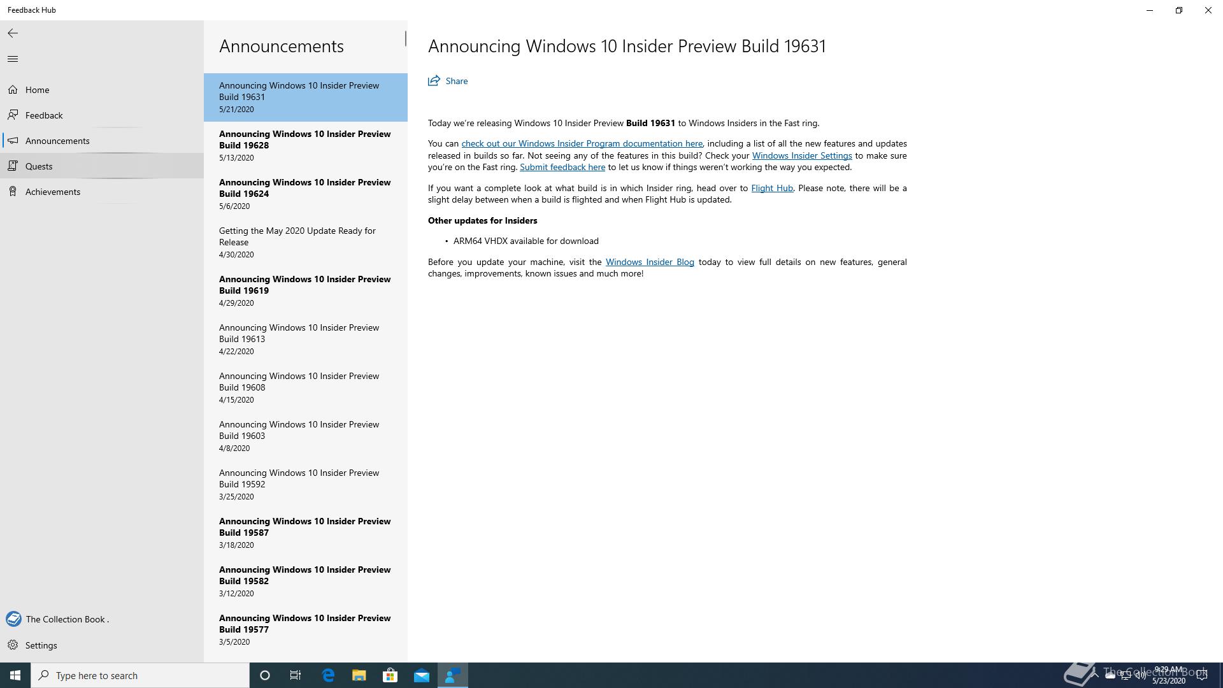Image resolution: width=1223 pixels, height=688 pixels.
Task: Open Quests from the sidebar
Action: tap(39, 166)
